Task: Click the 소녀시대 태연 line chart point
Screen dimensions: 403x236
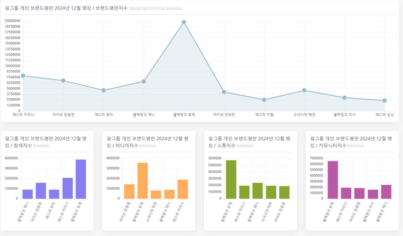Action: point(305,91)
